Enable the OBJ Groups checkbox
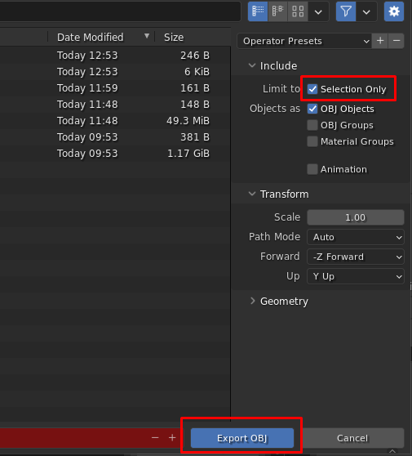This screenshot has width=412, height=456. point(312,125)
